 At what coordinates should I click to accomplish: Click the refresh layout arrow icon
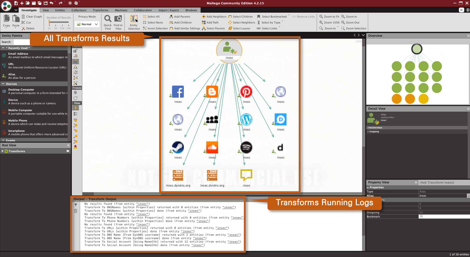(x=76, y=98)
